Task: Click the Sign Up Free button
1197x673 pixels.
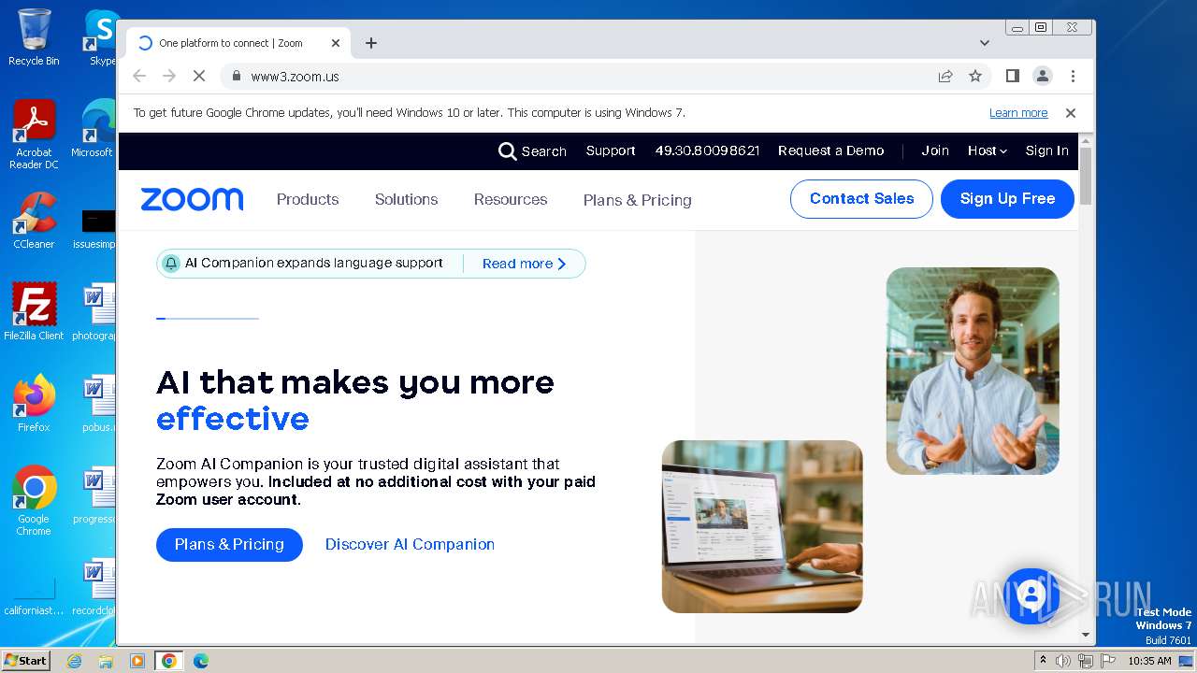Action: coord(1007,199)
